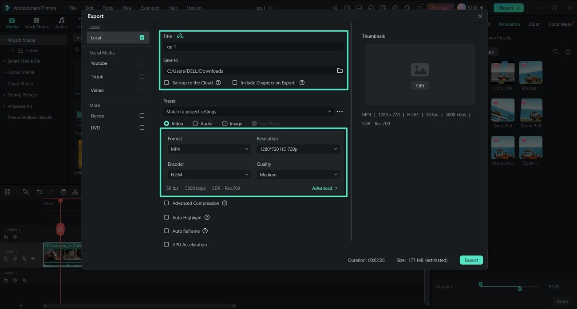Screen dimensions: 577x309
Task: Open the cloud upload icon in top bar
Action: [x=395, y=8]
